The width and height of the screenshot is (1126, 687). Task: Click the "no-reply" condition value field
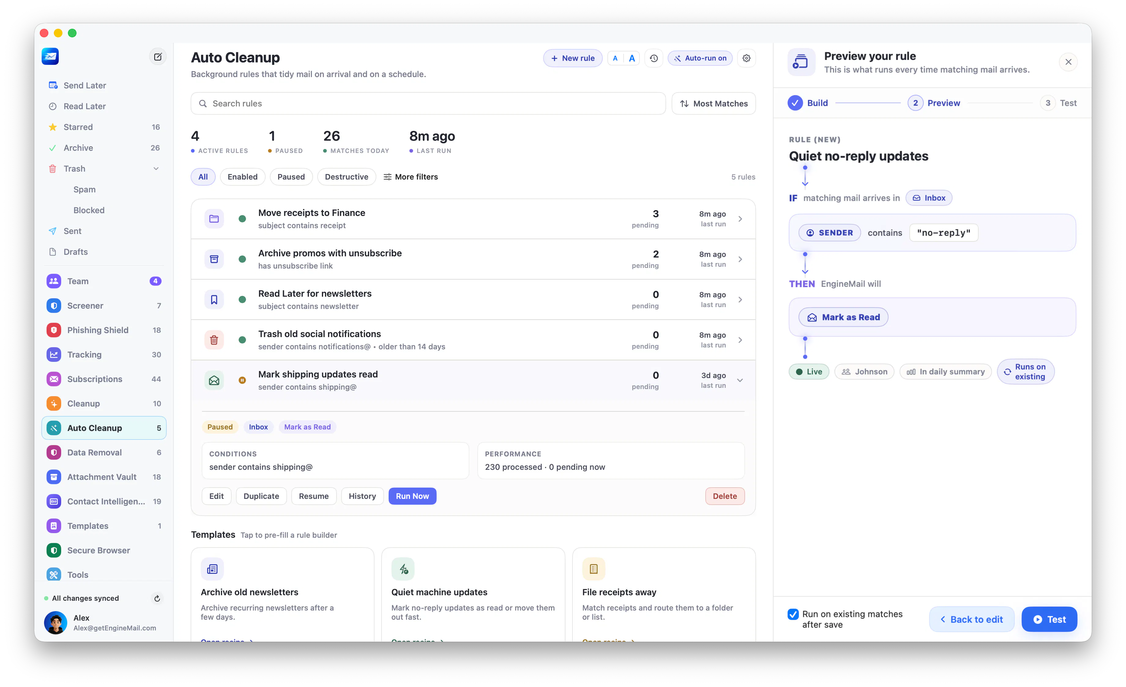tap(944, 233)
